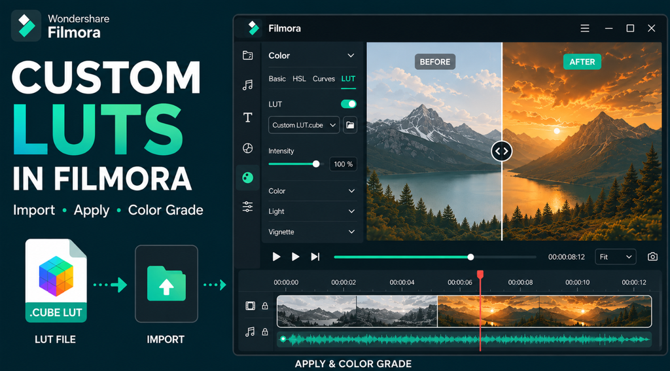This screenshot has width=670, height=371.
Task: Select the green audio waveform clip
Action: tap(465, 340)
